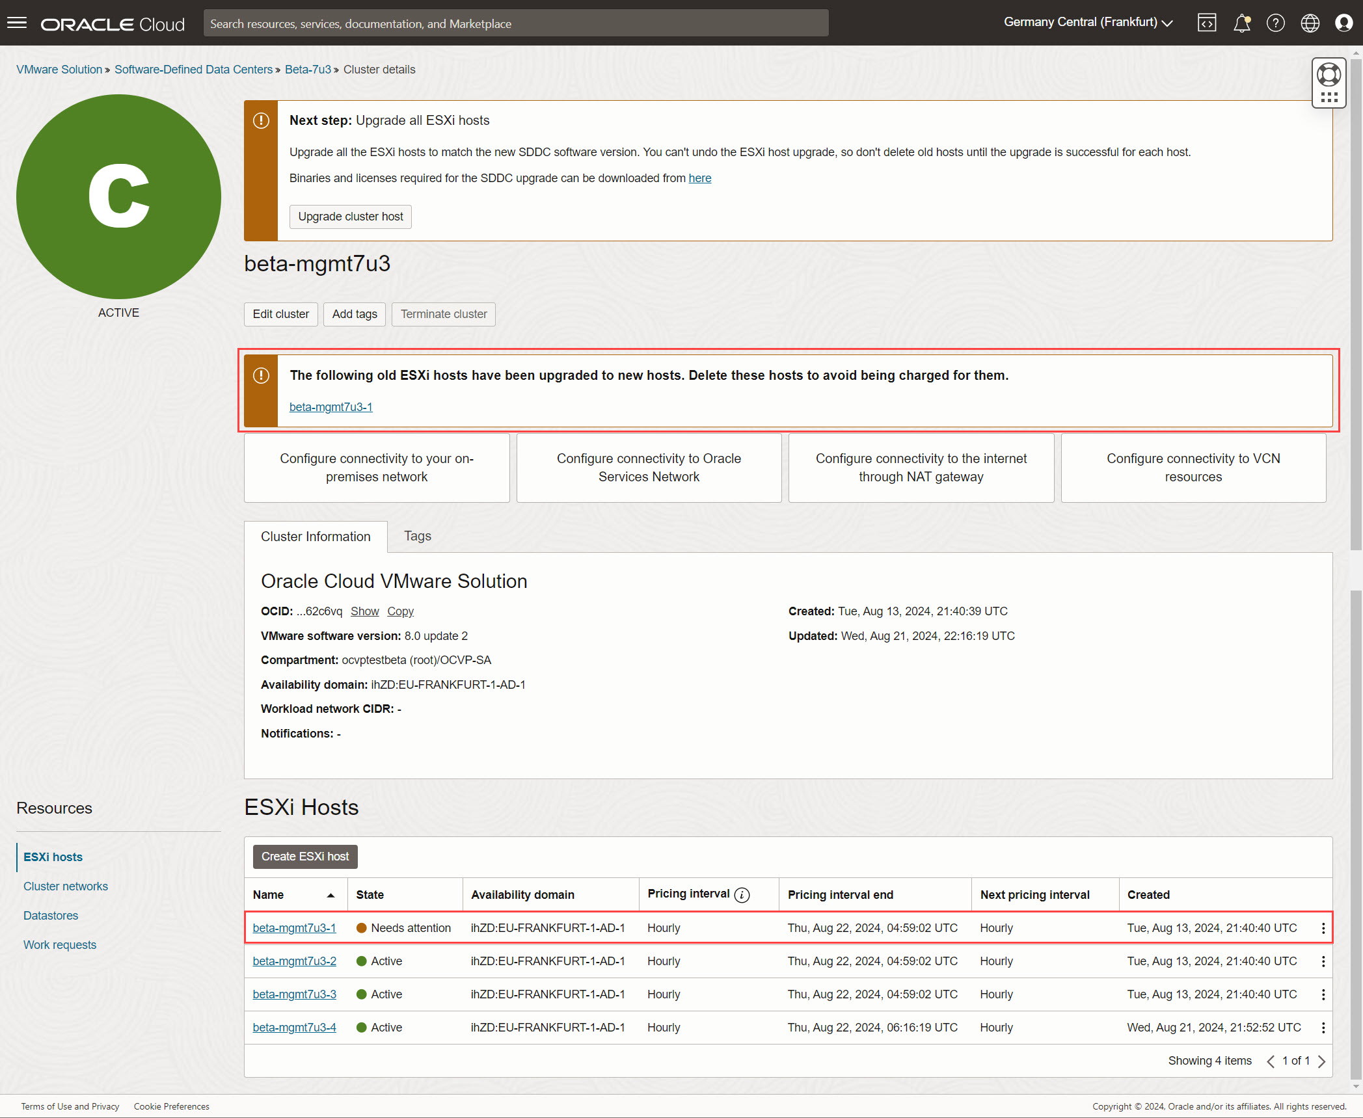Viewport: 1363px width, 1118px height.
Task: Click the help question mark icon
Action: [1275, 23]
